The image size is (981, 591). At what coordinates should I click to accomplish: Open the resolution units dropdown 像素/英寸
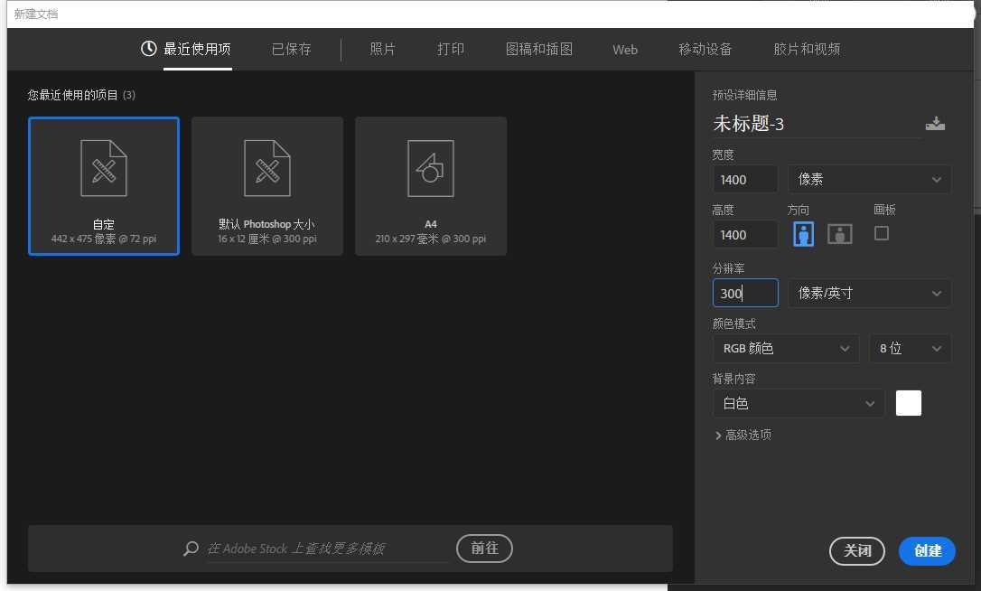click(869, 293)
